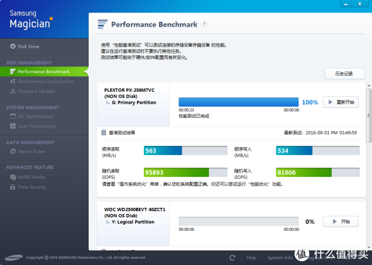Click the Secure Erase prohibited icon
The height and width of the screenshot is (265, 372).
[13, 151]
